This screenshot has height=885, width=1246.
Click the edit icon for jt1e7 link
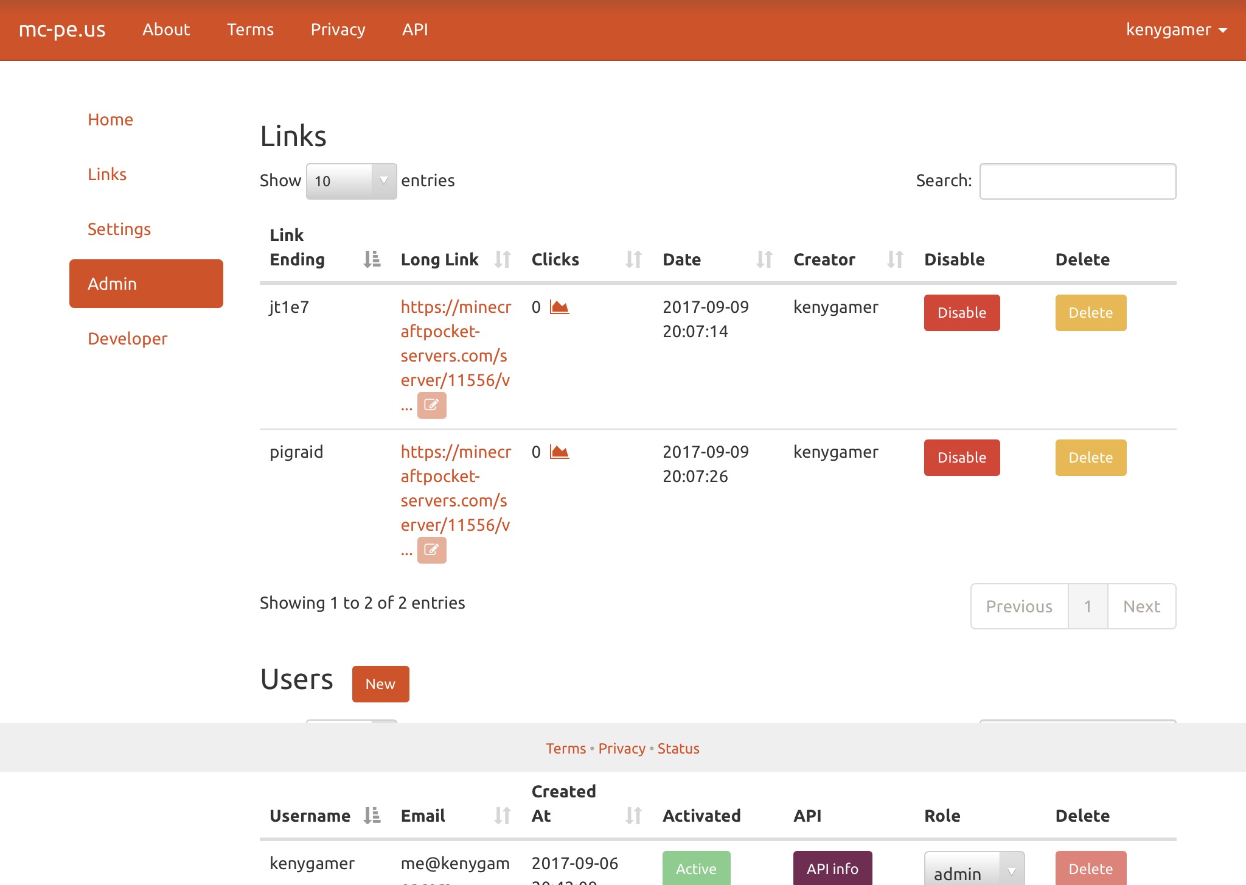pyautogui.click(x=433, y=404)
